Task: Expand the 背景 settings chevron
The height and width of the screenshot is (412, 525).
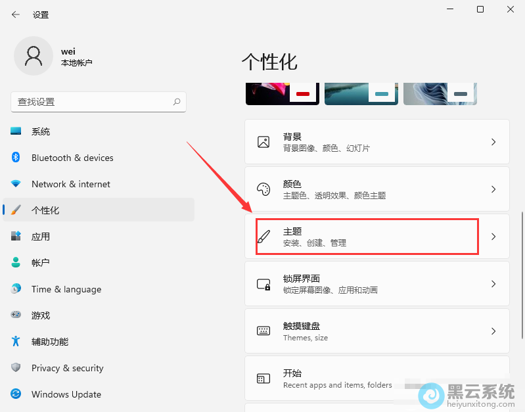Action: [x=493, y=142]
